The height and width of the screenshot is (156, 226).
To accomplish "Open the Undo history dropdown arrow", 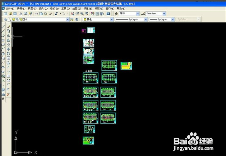I will (60, 14).
